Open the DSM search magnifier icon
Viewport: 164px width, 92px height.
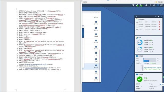click(154, 5)
